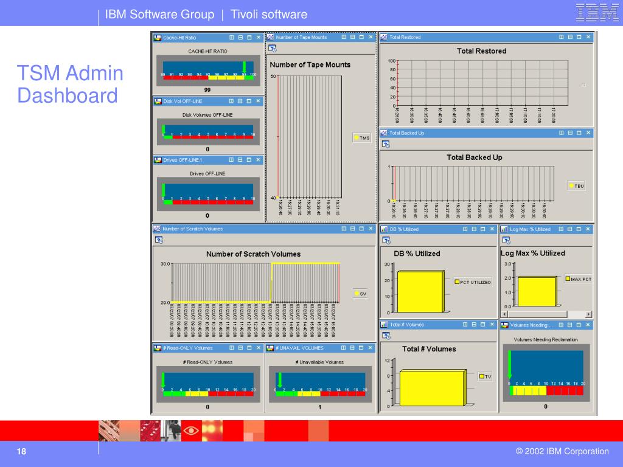Click the Log Max % Utilized panel icon

504,229
